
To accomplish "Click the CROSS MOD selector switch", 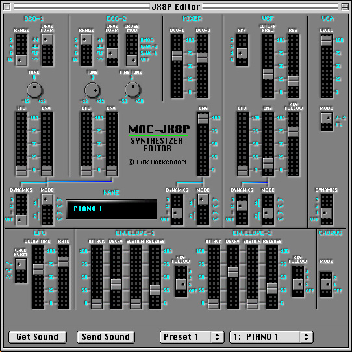I will point(132,50).
